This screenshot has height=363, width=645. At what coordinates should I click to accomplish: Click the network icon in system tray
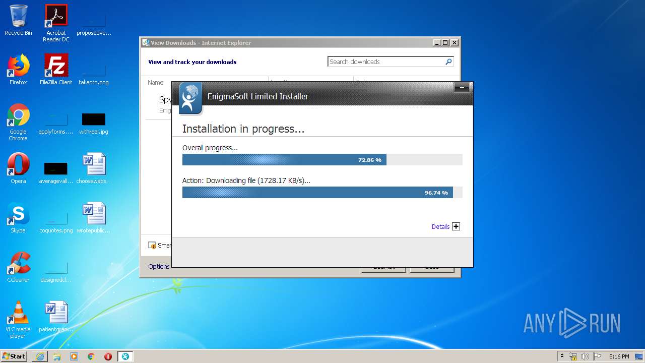[573, 356]
